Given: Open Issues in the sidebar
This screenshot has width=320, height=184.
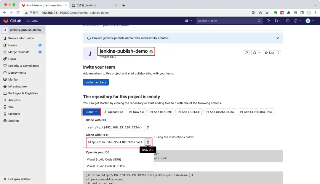Looking at the screenshot, I should tap(23, 45).
